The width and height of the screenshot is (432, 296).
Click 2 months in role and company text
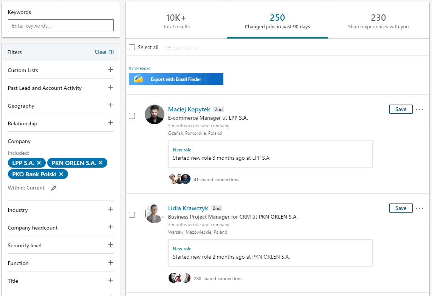click(x=198, y=225)
